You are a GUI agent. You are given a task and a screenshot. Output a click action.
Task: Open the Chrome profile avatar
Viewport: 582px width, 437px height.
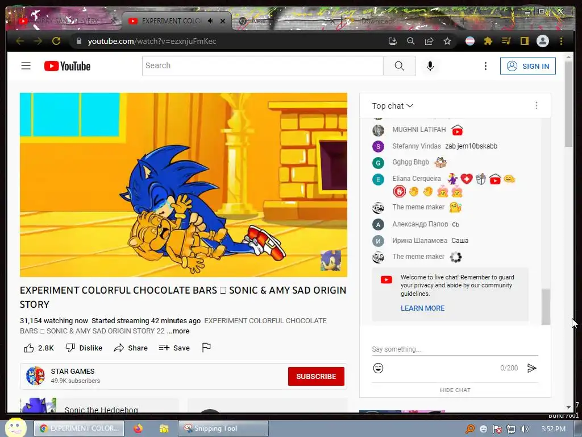click(542, 41)
